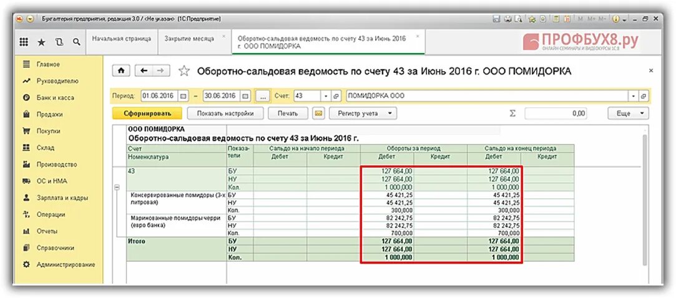The image size is (676, 298).
Task: Click the Печать button
Action: pos(288,113)
